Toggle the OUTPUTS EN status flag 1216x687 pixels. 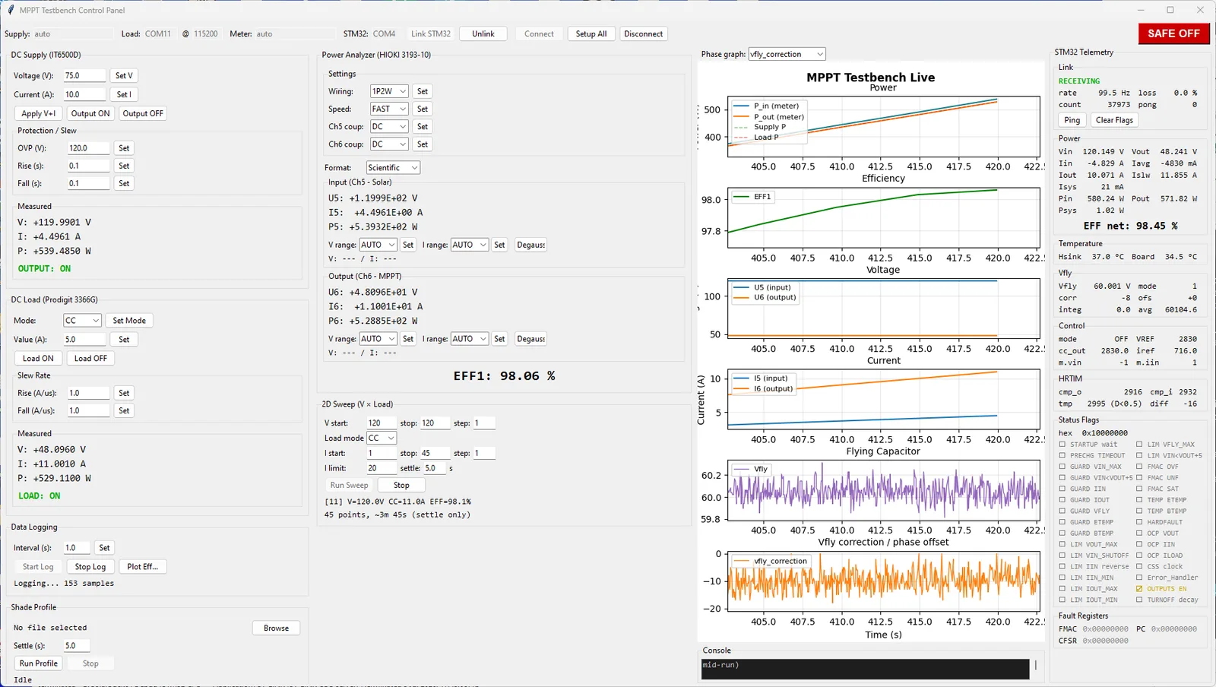coord(1139,589)
